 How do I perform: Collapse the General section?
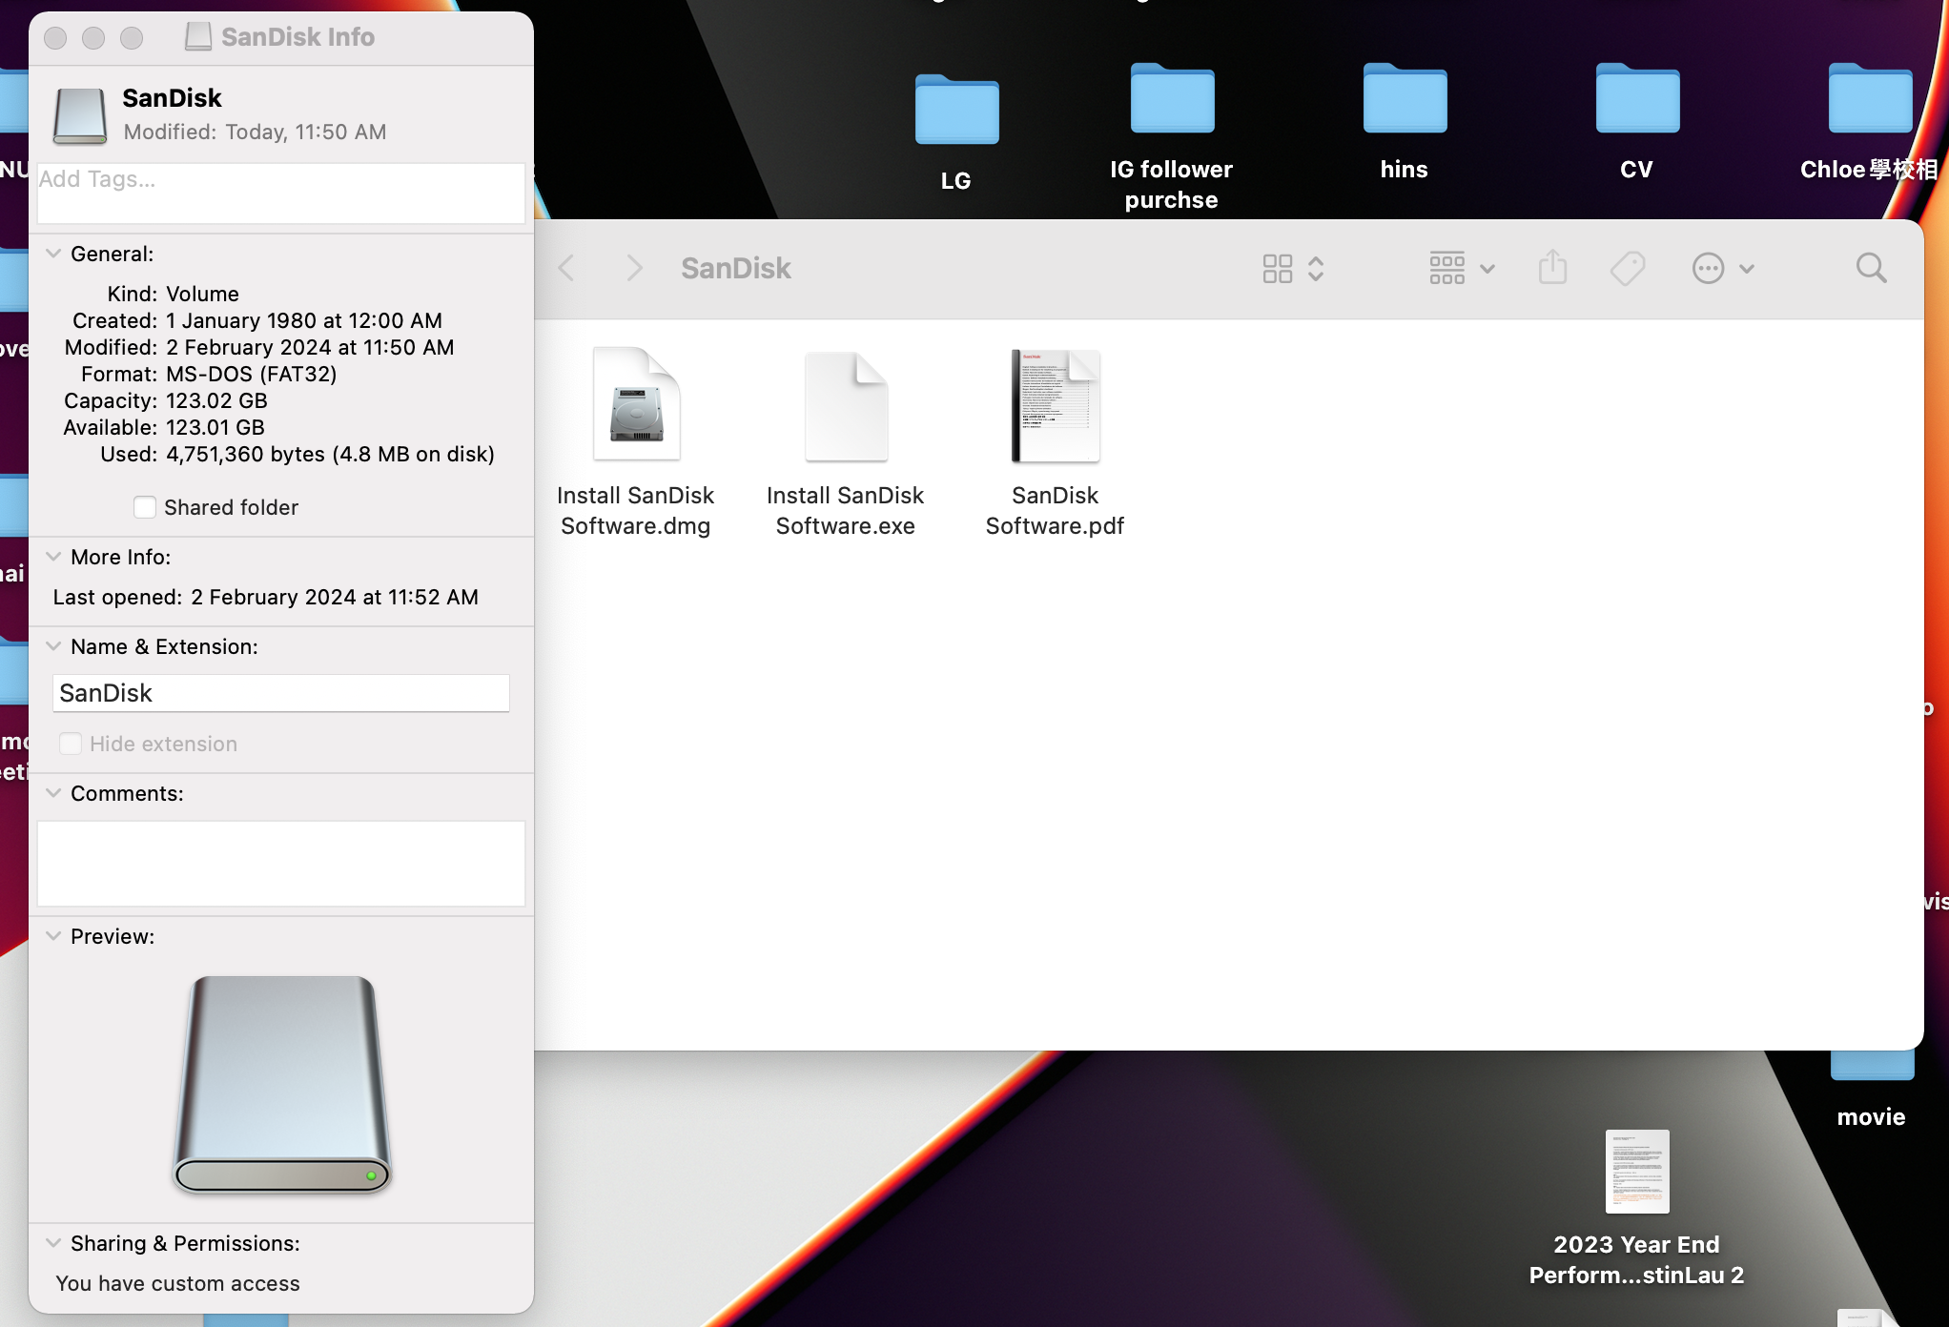coord(54,254)
